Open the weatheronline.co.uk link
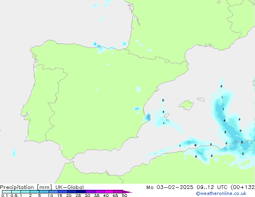The height and width of the screenshot is (197, 255). point(221,193)
